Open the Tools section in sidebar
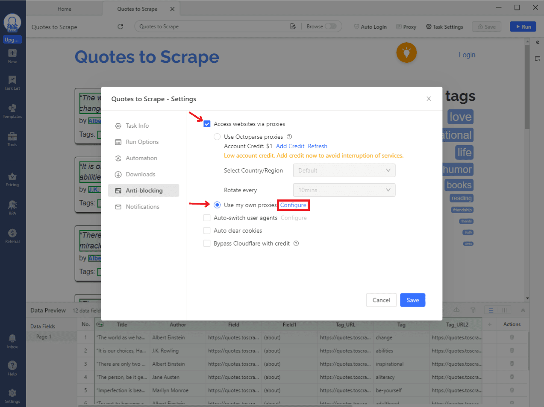This screenshot has width=544, height=407. click(12, 138)
